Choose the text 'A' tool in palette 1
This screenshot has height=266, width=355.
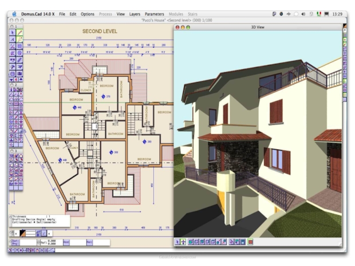pos(12,39)
